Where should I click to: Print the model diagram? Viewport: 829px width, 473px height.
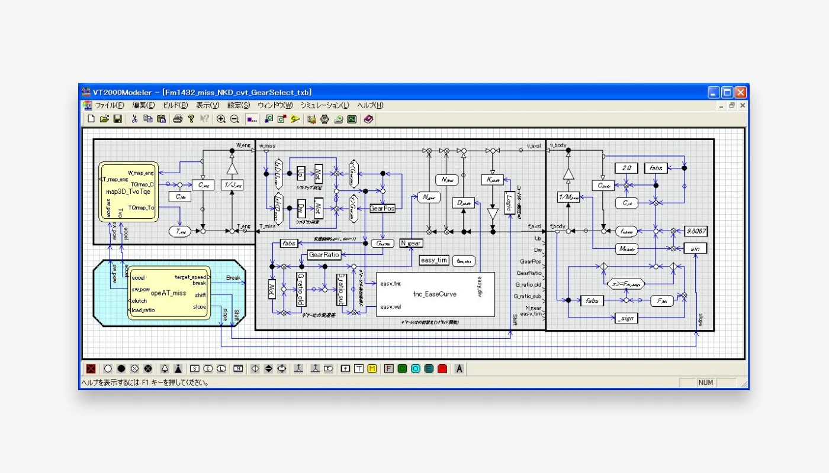[178, 119]
